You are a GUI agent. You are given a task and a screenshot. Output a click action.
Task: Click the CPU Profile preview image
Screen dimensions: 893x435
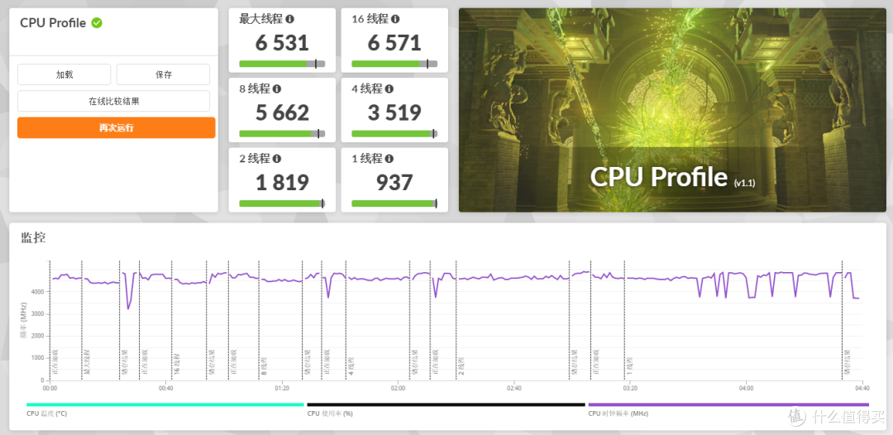click(x=672, y=110)
